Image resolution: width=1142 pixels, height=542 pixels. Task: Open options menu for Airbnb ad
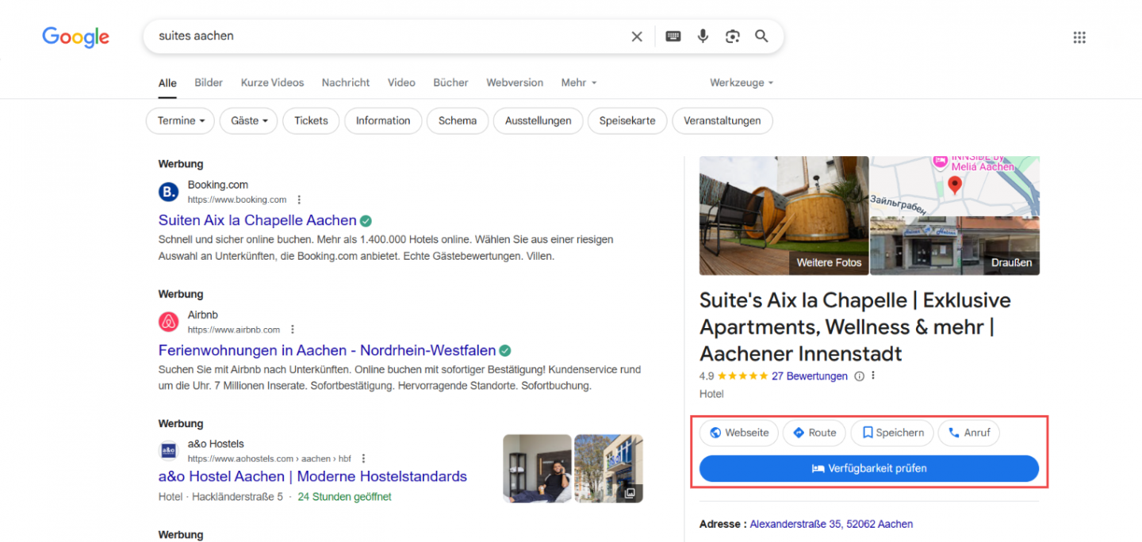pos(293,330)
